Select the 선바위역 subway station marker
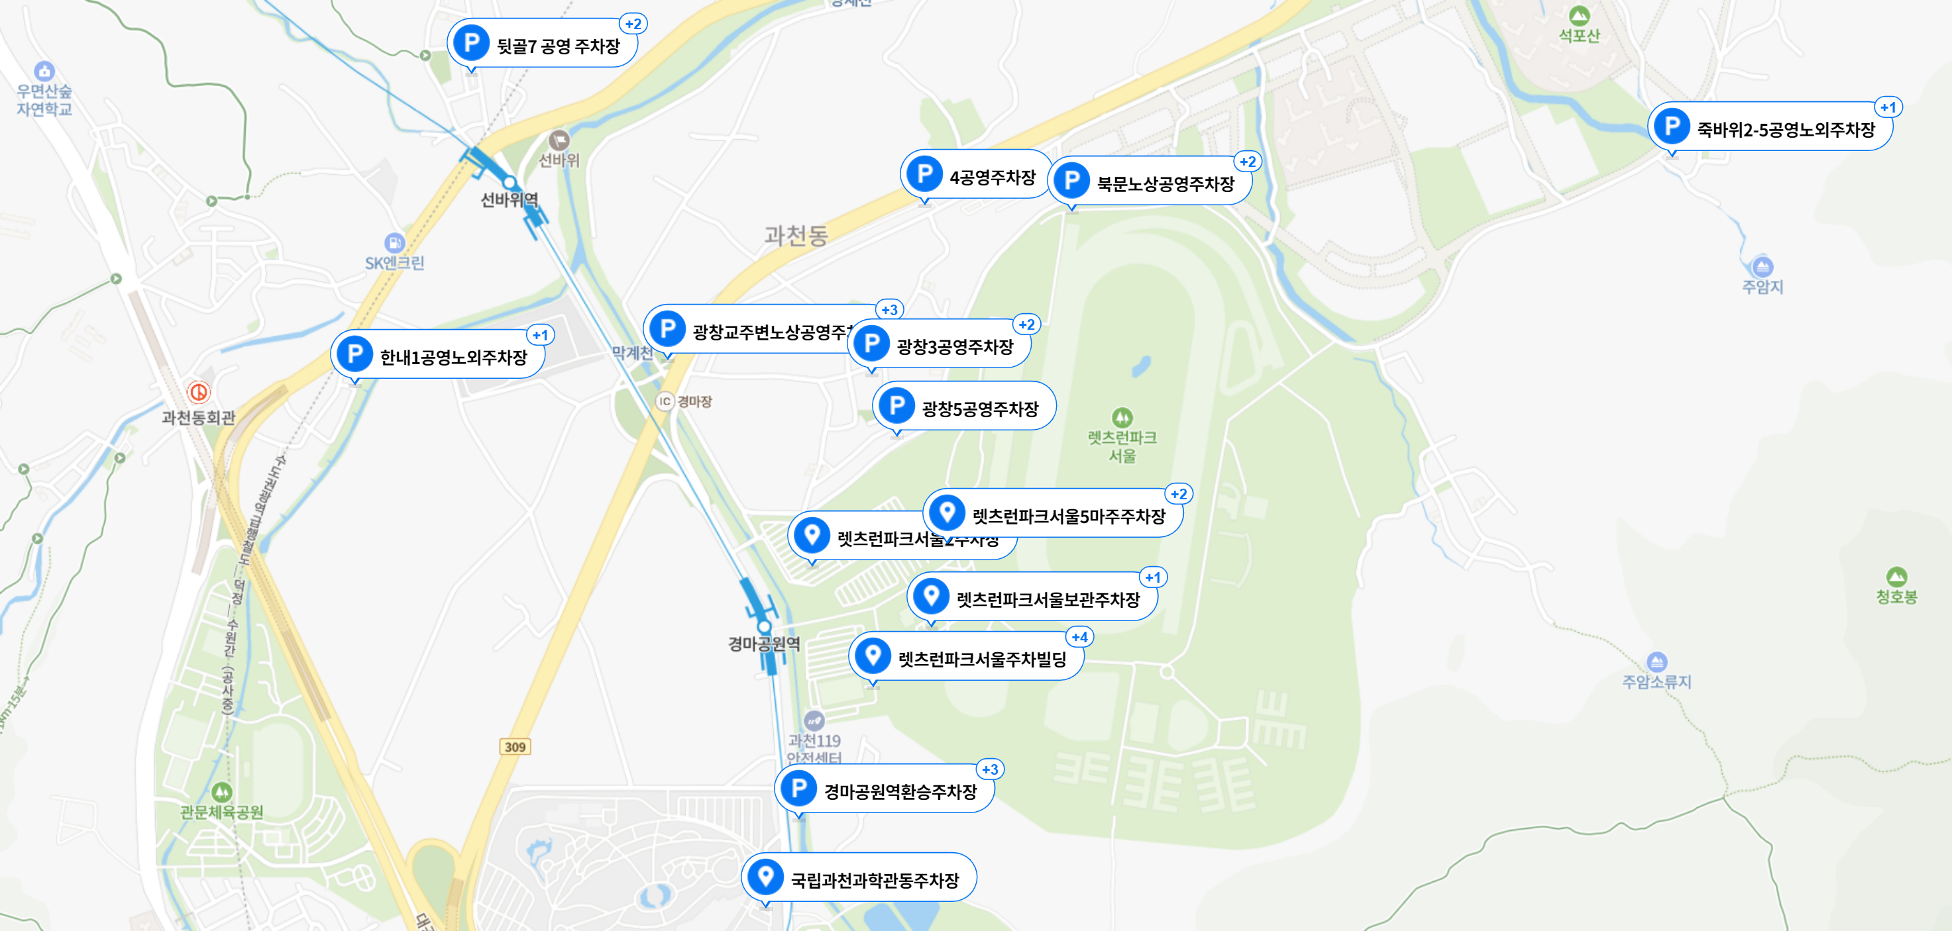 pos(510,183)
